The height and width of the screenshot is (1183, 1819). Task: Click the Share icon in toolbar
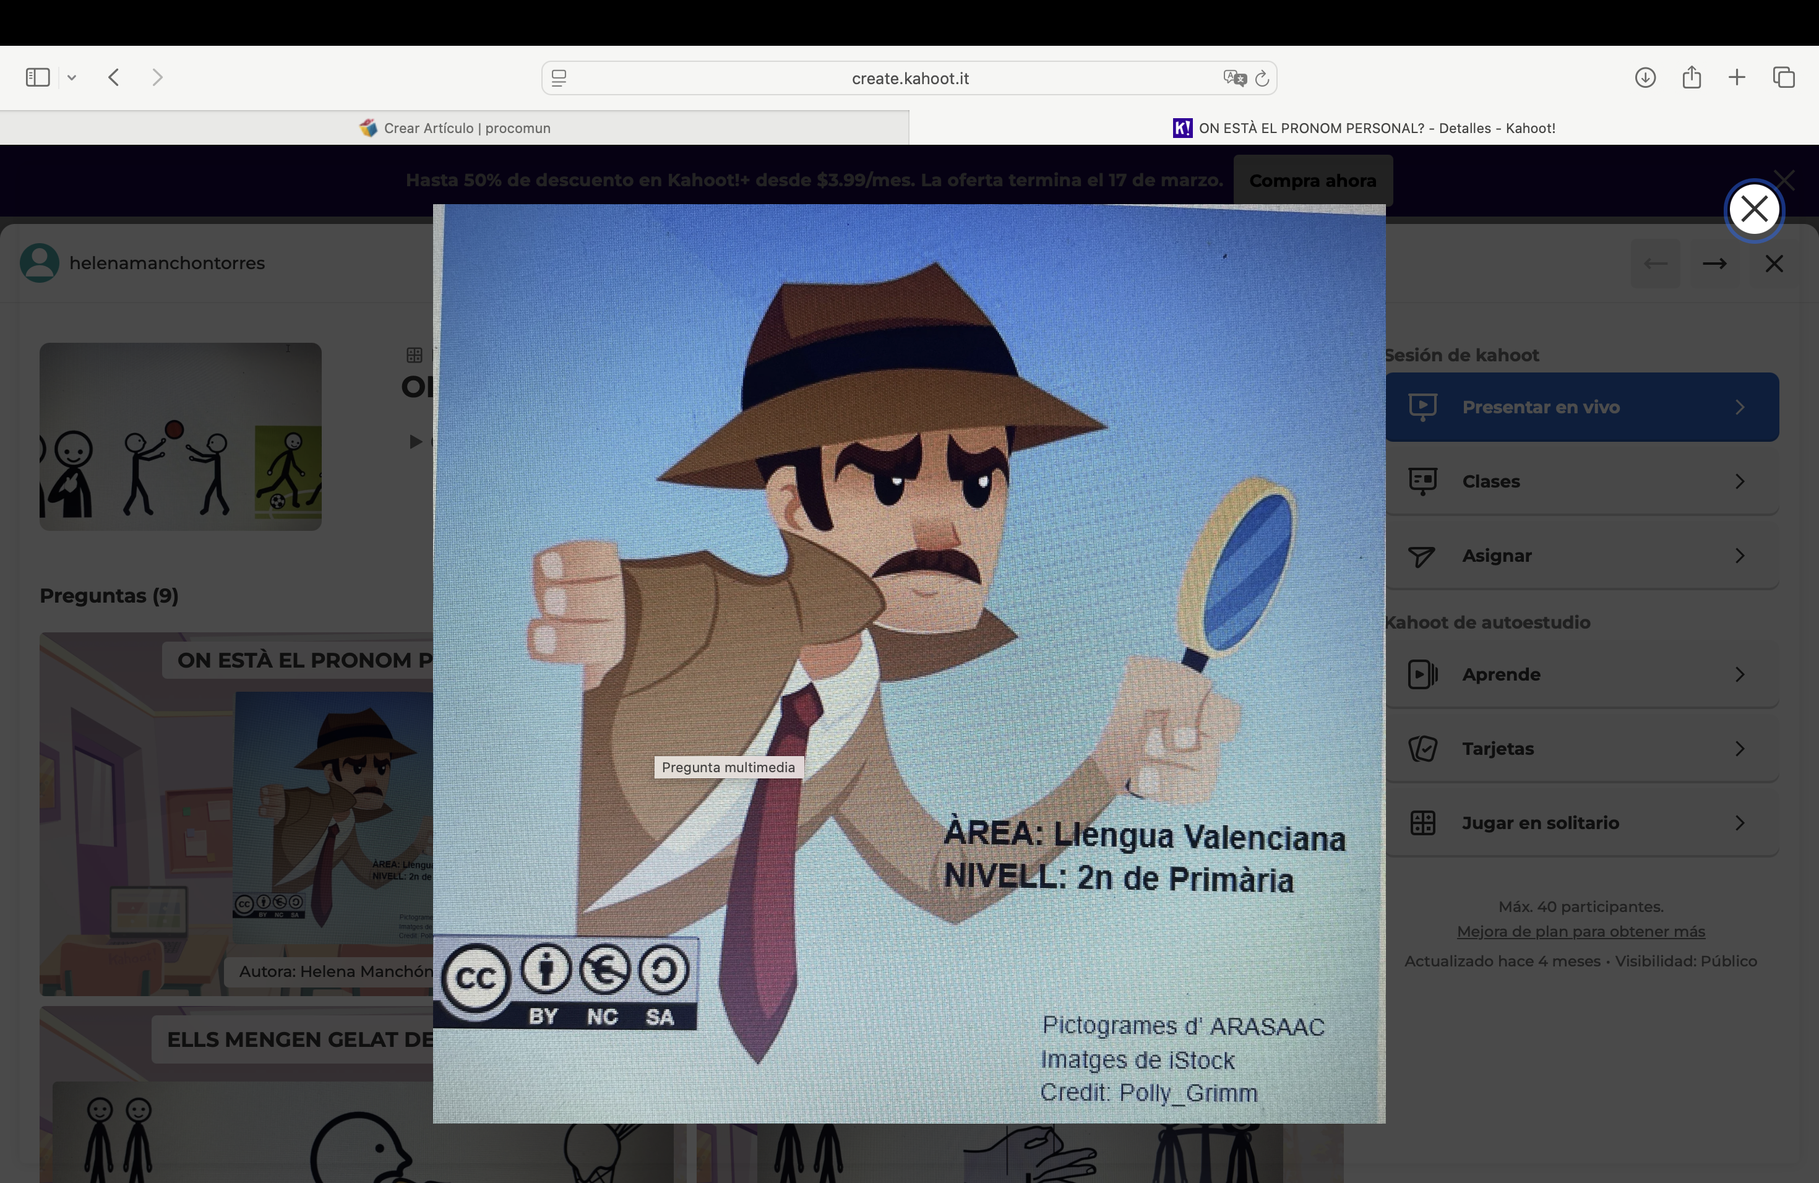tap(1692, 77)
